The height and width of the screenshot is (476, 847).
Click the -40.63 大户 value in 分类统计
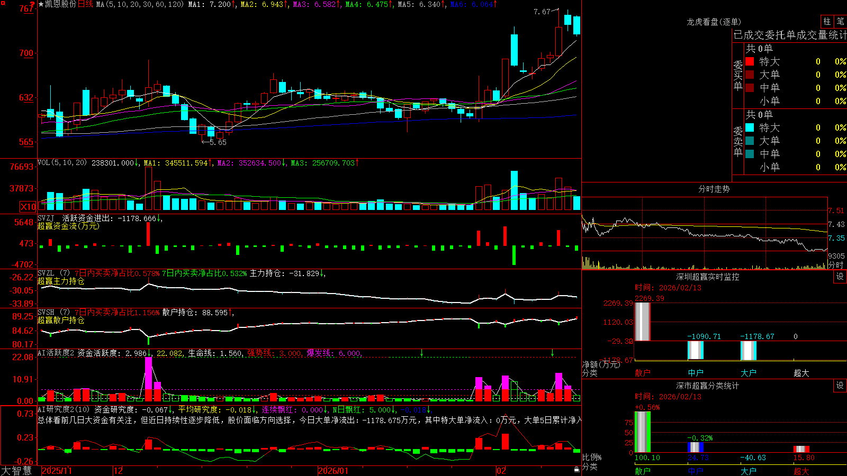[x=753, y=457]
